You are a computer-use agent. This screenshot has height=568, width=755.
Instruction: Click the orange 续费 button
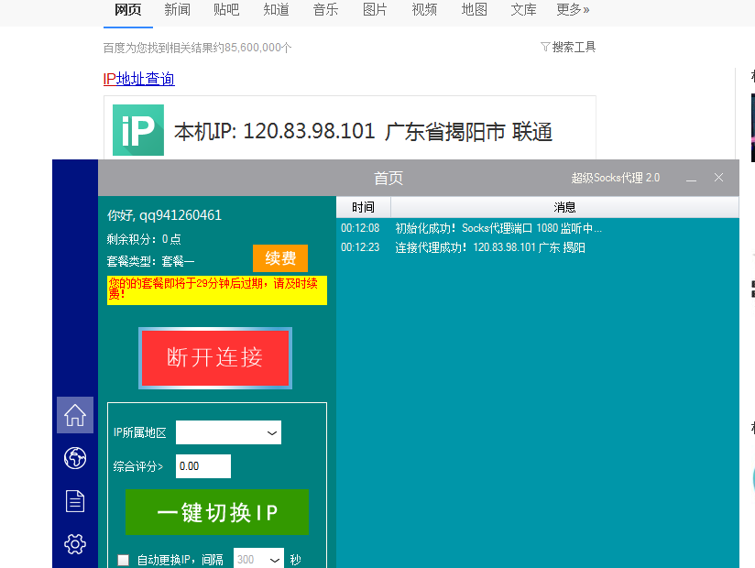[280, 258]
